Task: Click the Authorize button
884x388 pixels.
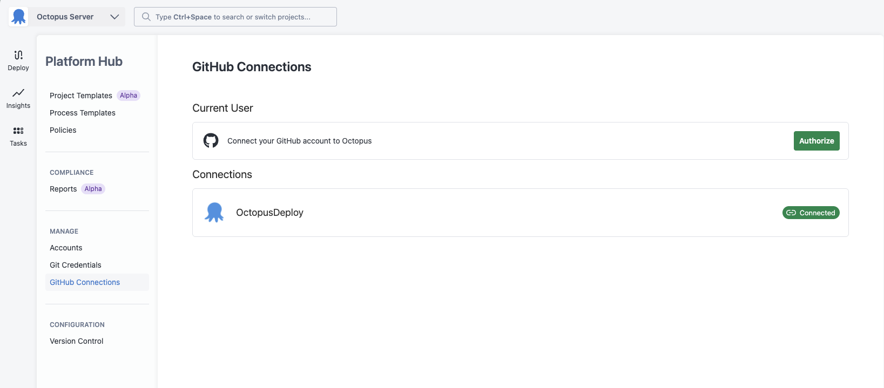Action: click(816, 141)
